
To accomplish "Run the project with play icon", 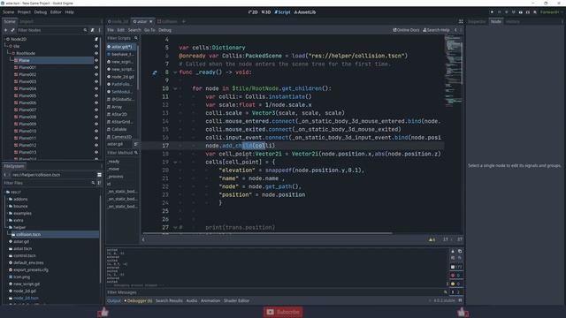I will (x=492, y=12).
